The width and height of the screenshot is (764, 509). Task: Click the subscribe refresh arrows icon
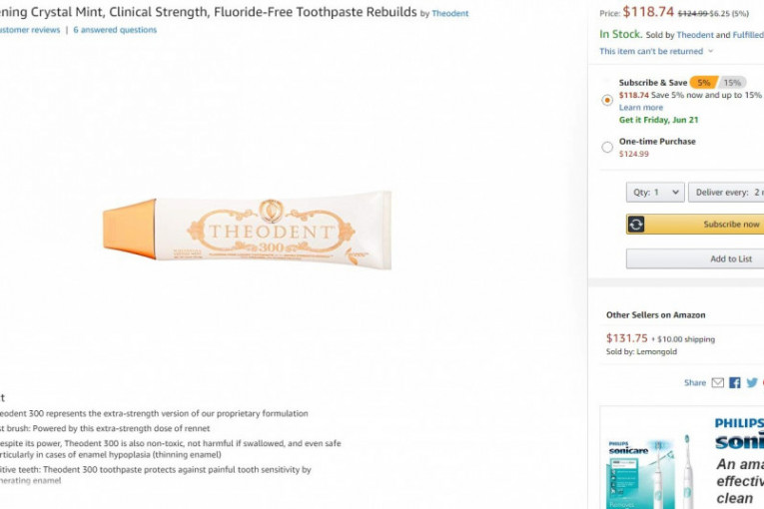tap(636, 225)
